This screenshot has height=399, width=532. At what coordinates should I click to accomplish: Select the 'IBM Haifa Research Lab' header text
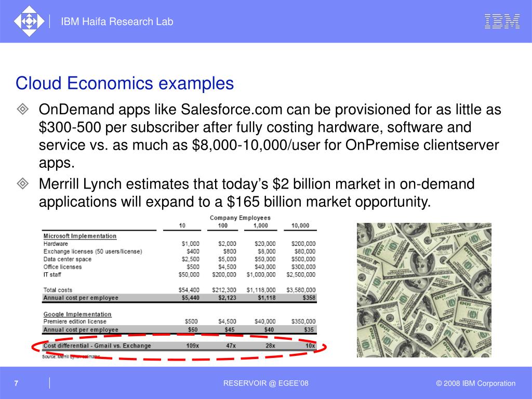pos(117,21)
